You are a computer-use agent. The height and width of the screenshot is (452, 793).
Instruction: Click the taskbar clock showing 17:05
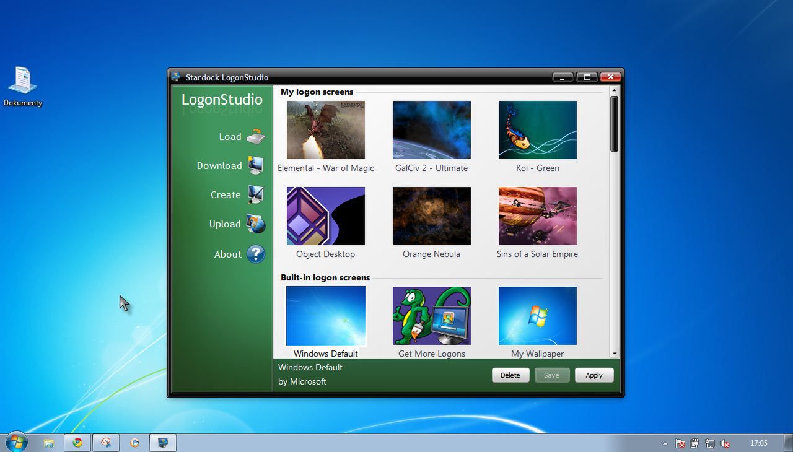point(758,443)
